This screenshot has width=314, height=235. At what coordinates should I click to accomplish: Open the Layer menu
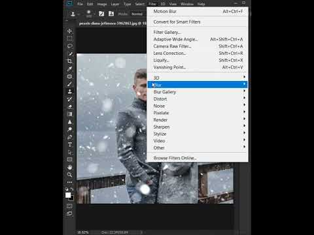[115, 4]
